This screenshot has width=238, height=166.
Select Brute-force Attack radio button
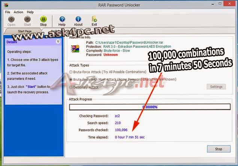71,72
